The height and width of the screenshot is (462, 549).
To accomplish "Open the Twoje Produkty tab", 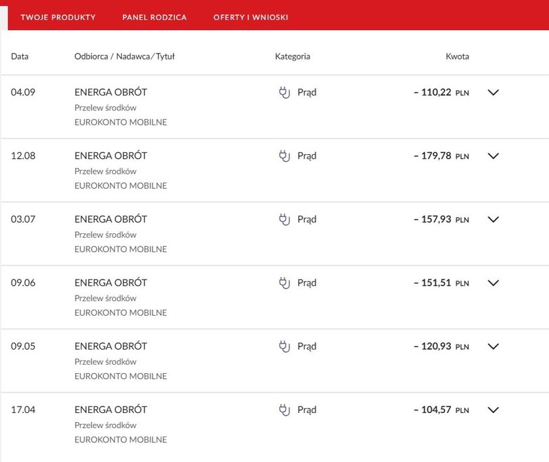I will click(x=58, y=17).
